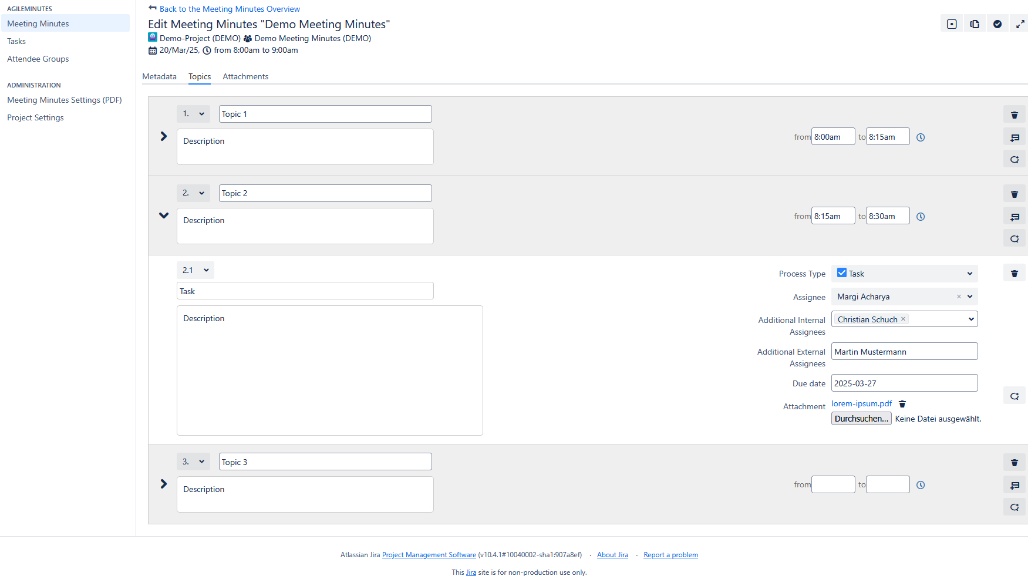
Task: Click Topic 3 empty from time field
Action: coord(833,484)
